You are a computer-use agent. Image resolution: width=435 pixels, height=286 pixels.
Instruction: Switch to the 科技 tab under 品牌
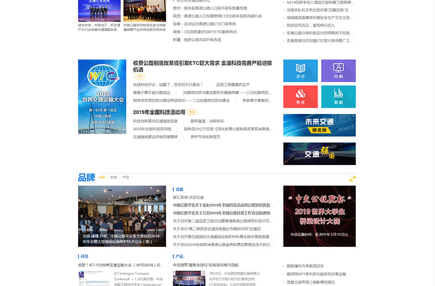click(114, 178)
